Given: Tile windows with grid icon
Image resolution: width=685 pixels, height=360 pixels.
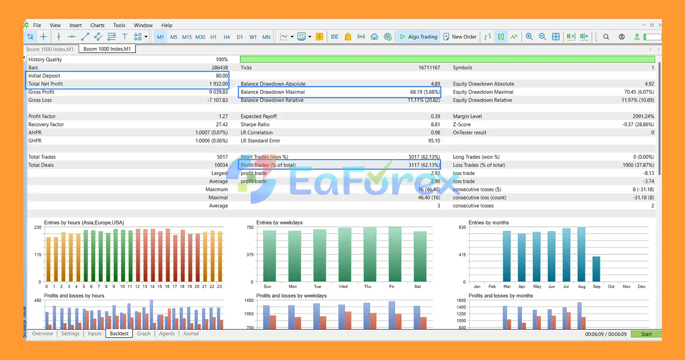Looking at the screenshot, I should click(556, 37).
